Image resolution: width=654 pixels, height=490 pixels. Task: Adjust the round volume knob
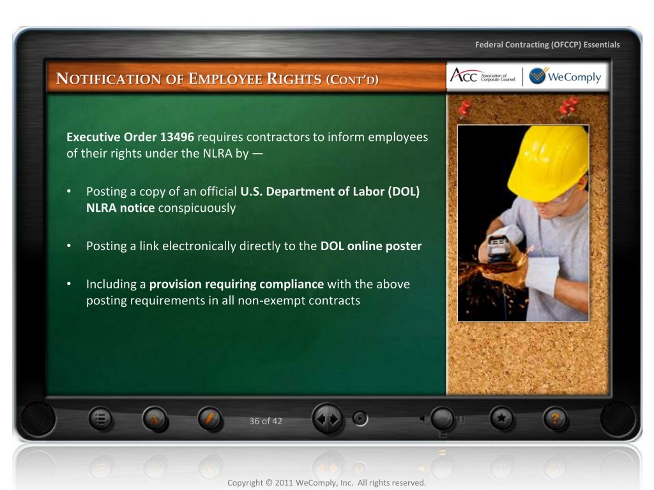pos(442,419)
